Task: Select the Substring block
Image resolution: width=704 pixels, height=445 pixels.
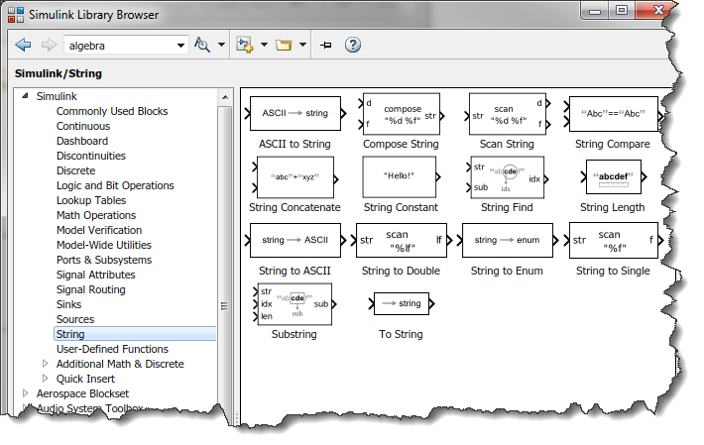Action: pos(293,303)
